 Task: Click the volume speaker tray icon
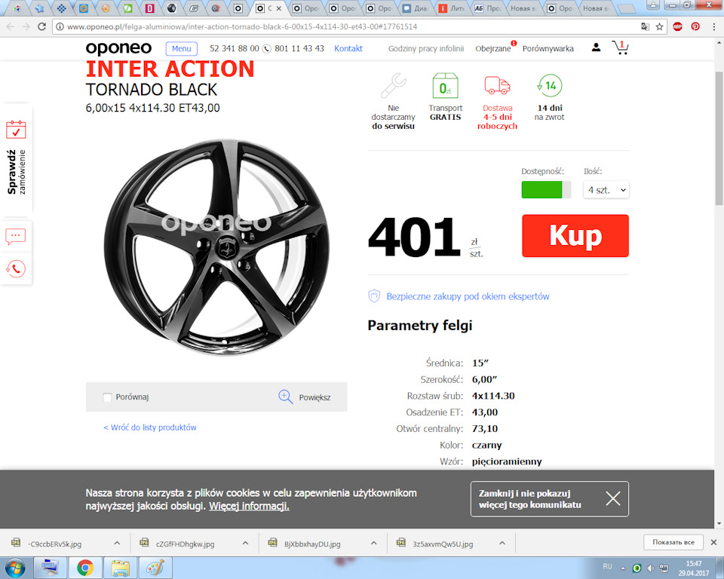[x=650, y=568]
